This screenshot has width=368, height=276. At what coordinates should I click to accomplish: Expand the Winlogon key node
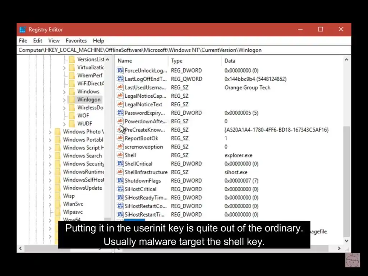click(x=64, y=100)
